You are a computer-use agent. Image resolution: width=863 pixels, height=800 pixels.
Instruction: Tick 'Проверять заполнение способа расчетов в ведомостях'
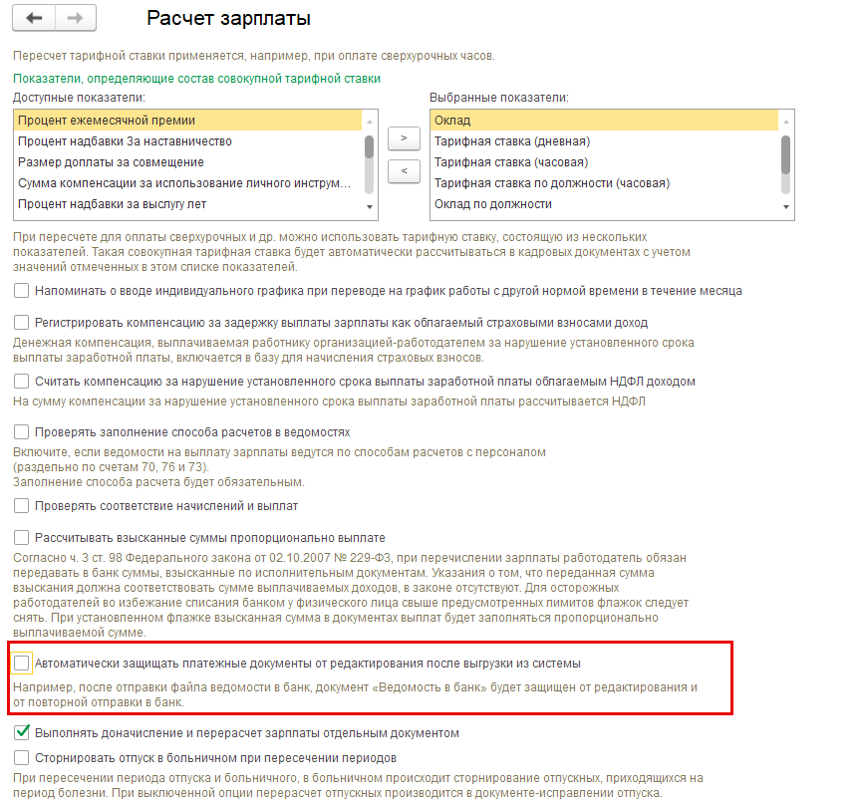22,432
